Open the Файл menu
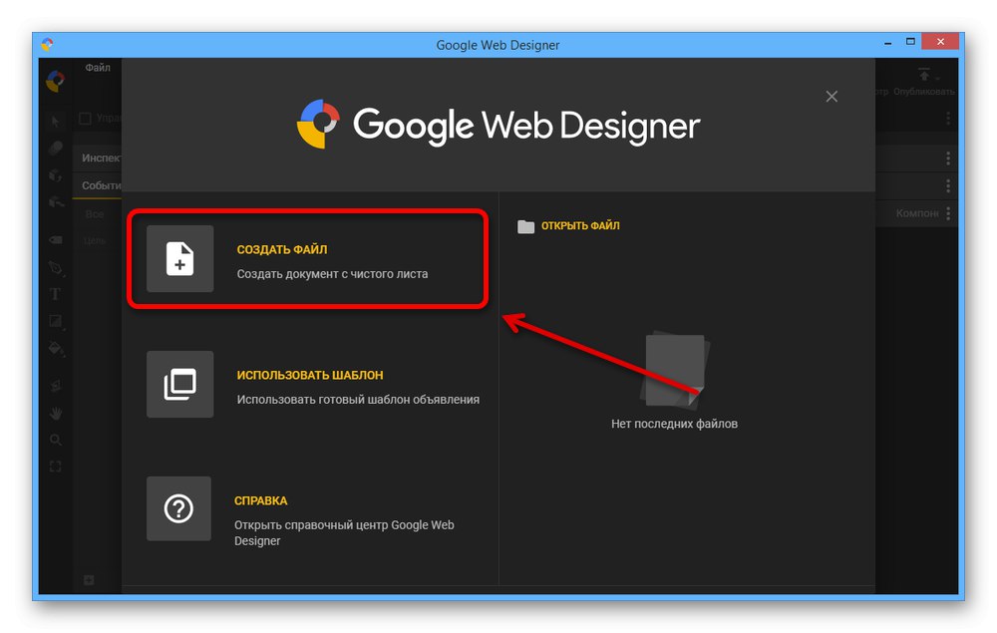This screenshot has width=997, height=633. point(98,68)
